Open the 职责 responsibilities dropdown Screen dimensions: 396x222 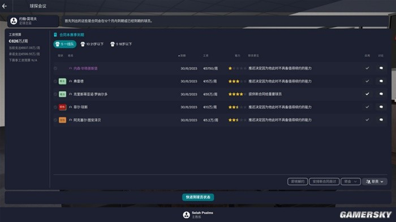coord(375,181)
